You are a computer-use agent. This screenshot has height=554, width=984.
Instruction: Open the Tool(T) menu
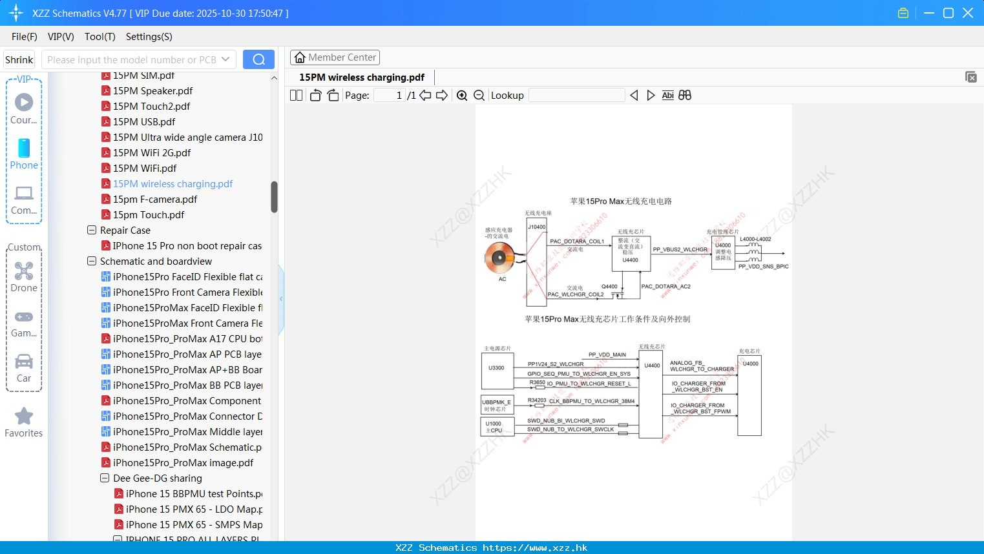100,37
